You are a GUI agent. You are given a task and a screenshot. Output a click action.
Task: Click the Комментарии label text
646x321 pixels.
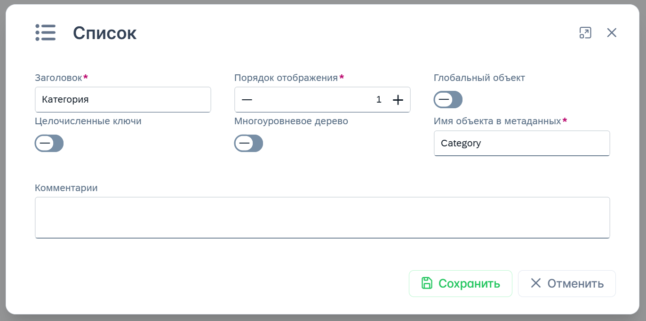66,188
